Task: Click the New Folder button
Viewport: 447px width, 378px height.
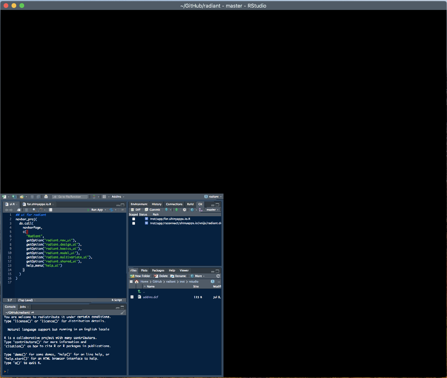Action: tap(140, 276)
